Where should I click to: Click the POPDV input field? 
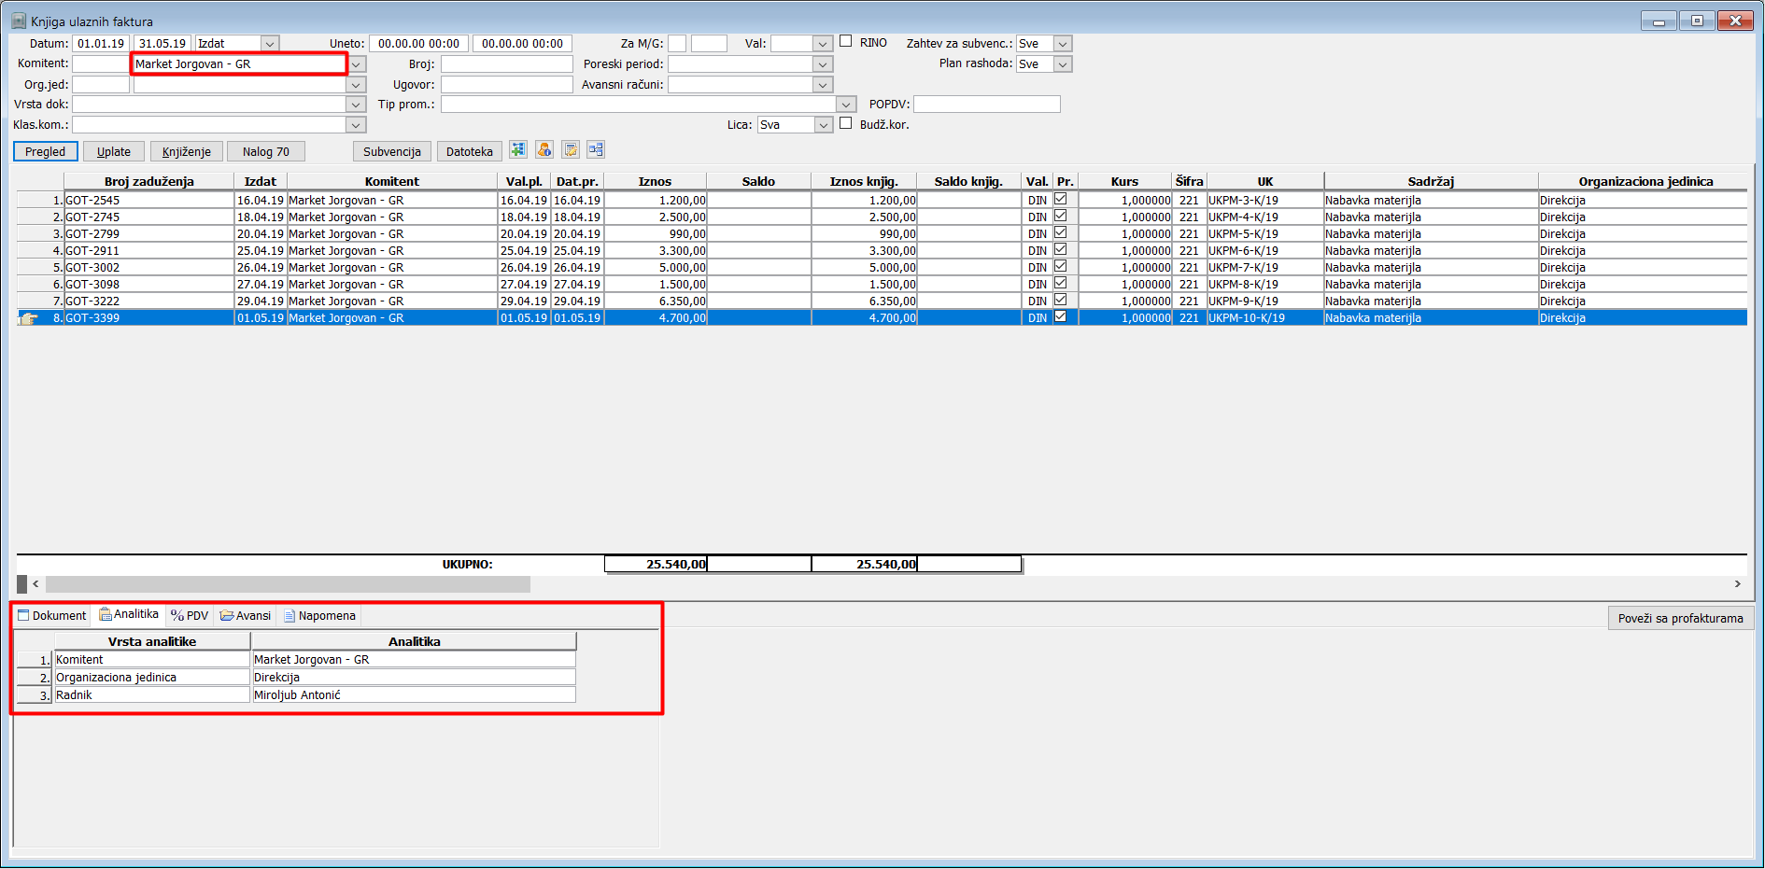pos(987,105)
